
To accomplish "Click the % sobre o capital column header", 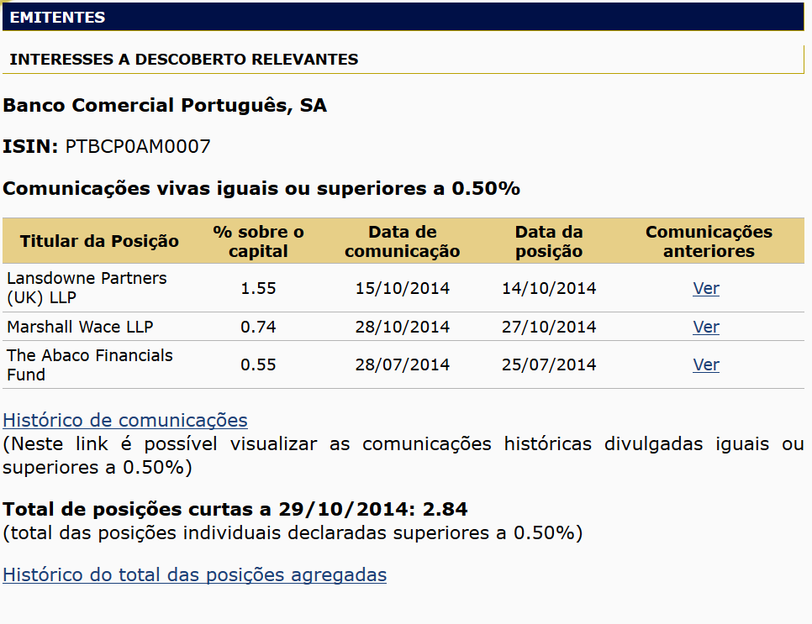I will pos(258,242).
